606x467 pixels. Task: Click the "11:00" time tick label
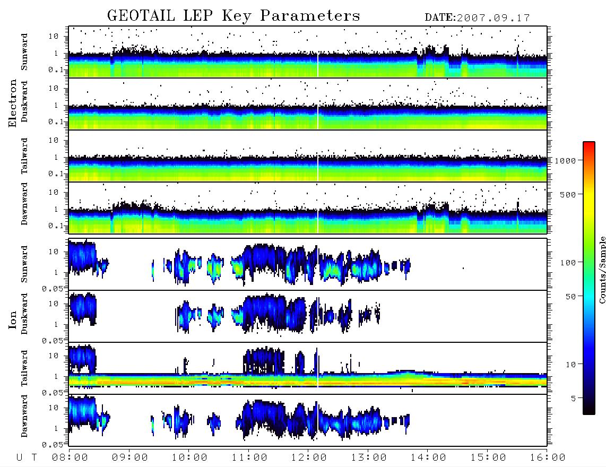point(249,457)
